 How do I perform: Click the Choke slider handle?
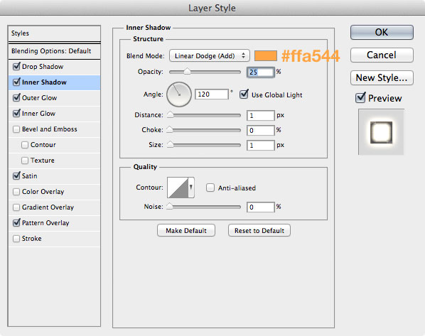pos(169,129)
